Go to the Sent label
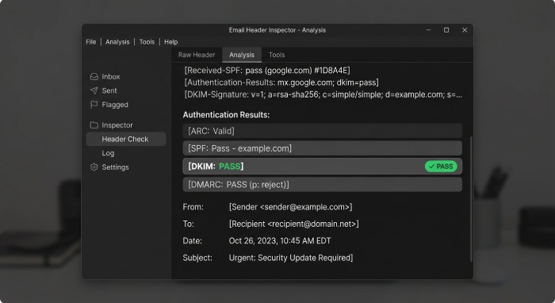Image resolution: width=555 pixels, height=303 pixels. [109, 90]
